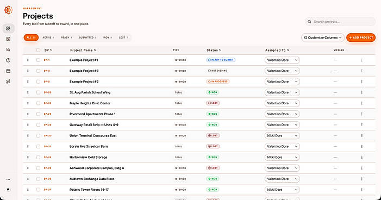381x200 pixels.
Task: Switch to the Lost filter tab
Action: tap(123, 37)
